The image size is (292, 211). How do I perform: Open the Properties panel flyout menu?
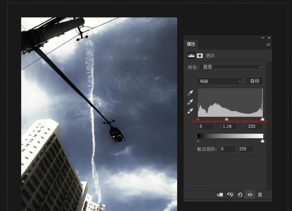268,45
